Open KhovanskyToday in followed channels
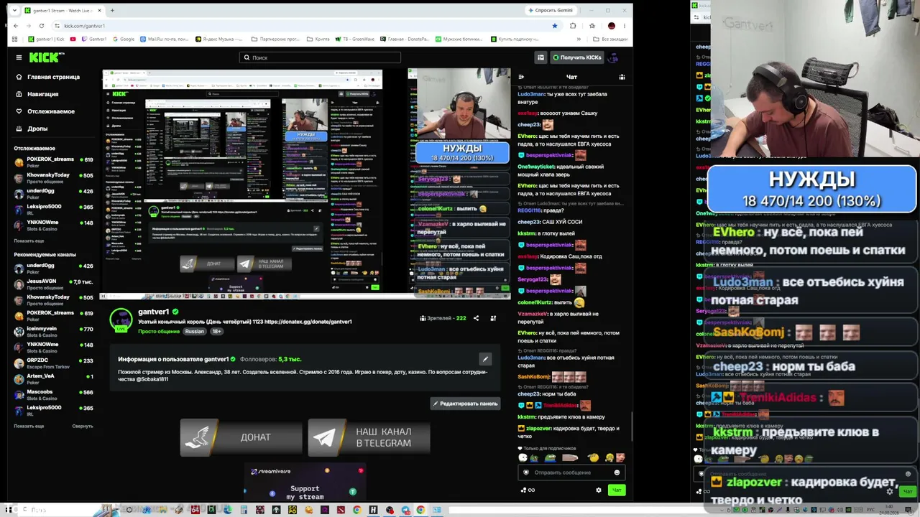The image size is (920, 517). [x=54, y=178]
